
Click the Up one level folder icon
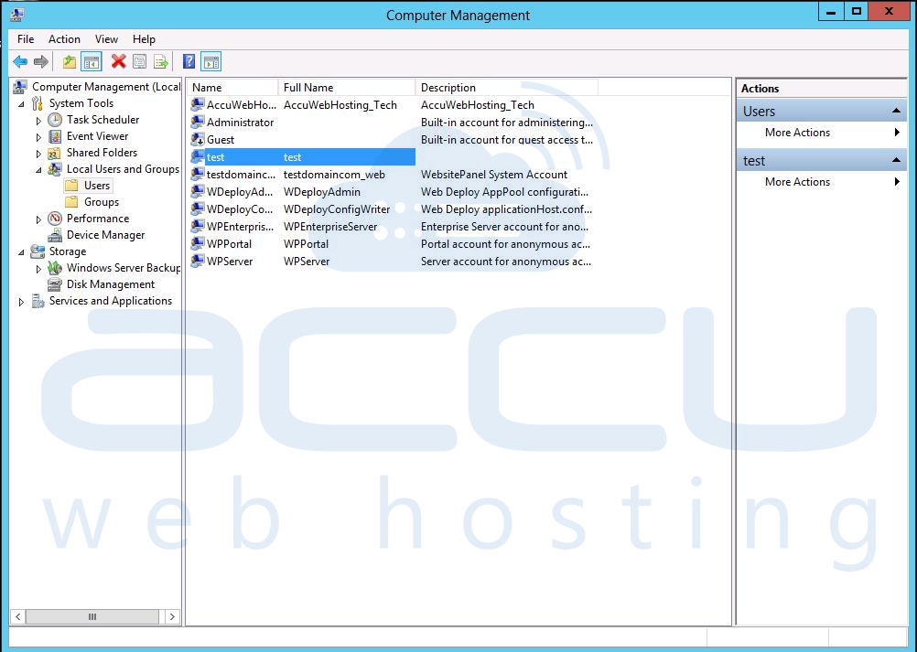tap(70, 61)
